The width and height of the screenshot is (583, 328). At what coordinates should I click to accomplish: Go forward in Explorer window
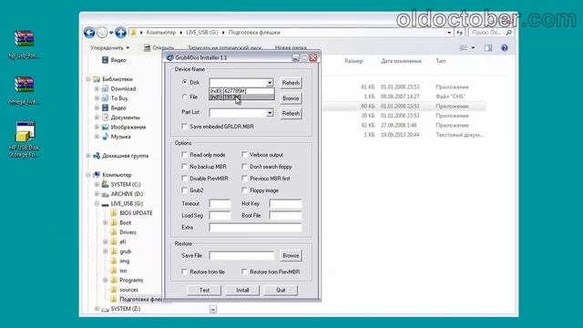tap(102, 33)
